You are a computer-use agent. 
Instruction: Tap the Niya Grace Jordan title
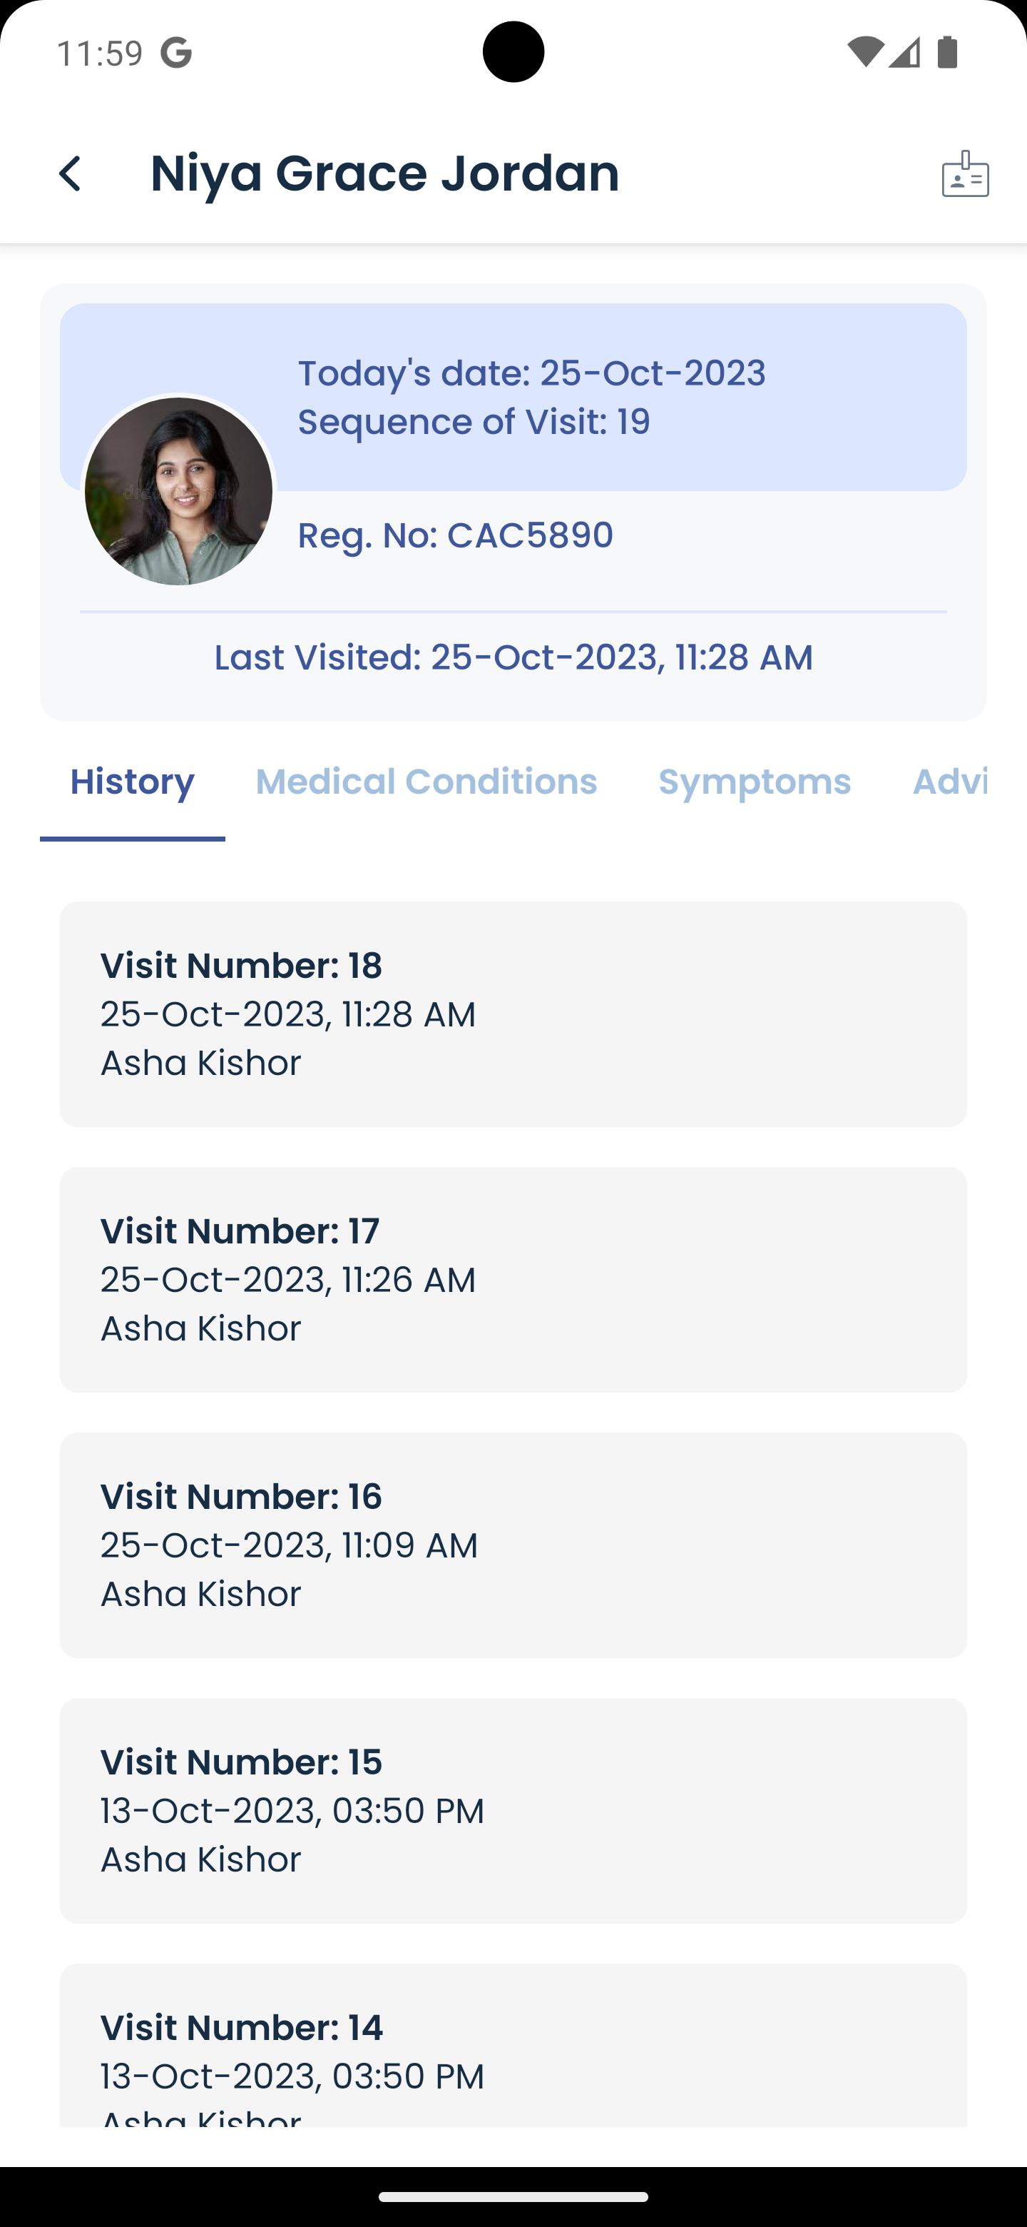[384, 173]
